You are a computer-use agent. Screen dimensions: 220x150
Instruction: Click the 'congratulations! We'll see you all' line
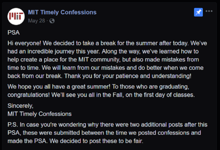pos(101,95)
